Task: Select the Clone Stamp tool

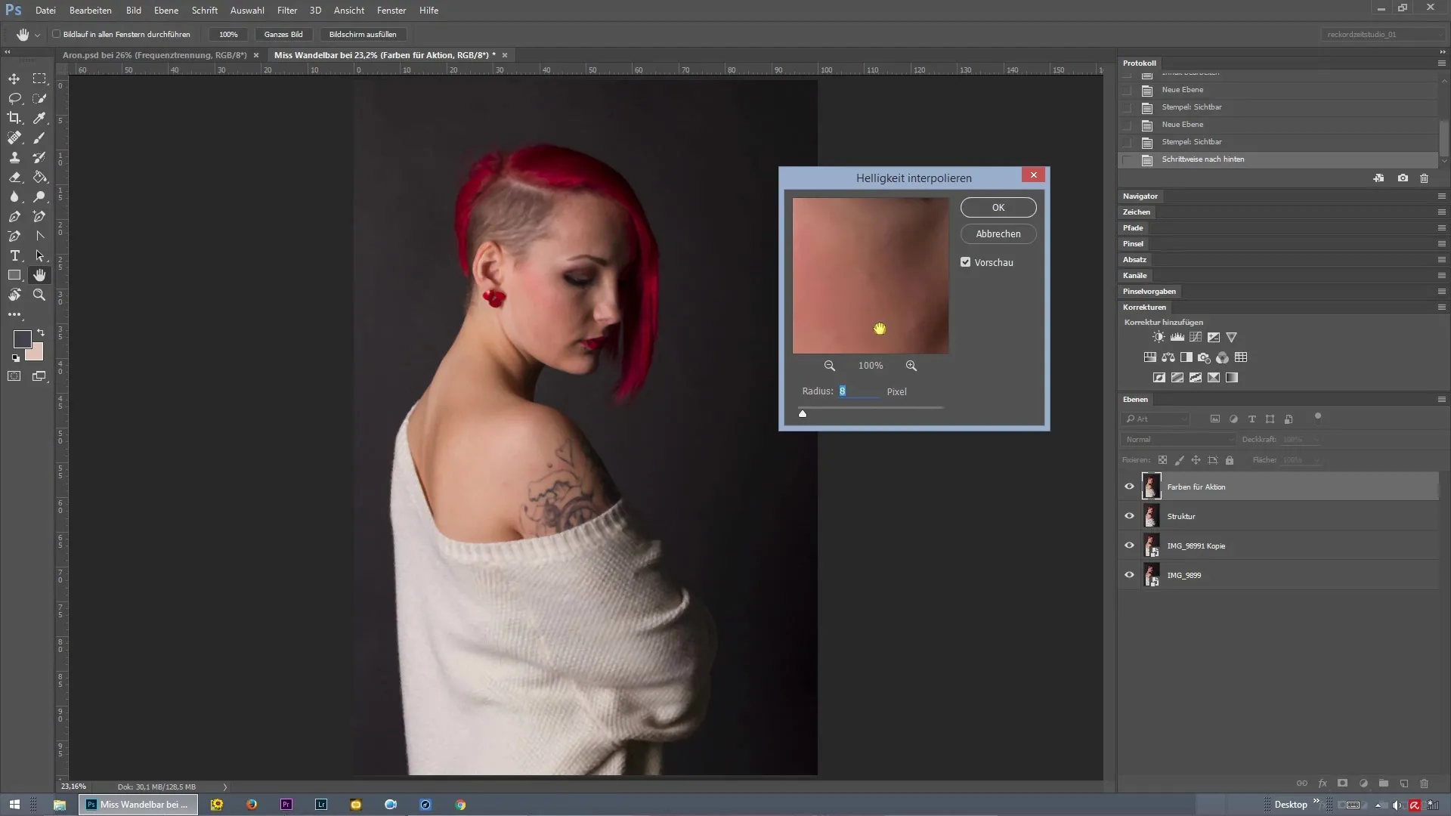Action: [x=14, y=157]
